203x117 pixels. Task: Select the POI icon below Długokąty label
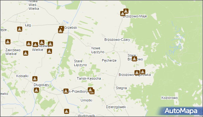36,90
